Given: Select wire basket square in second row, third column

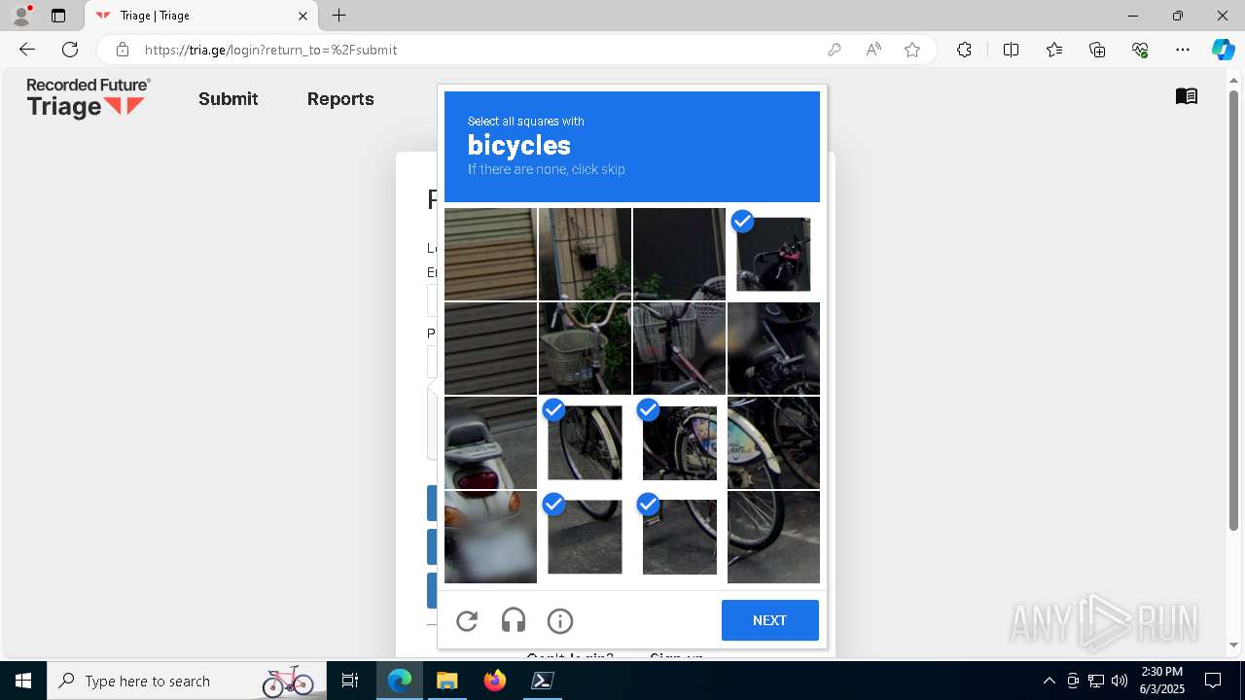Looking at the screenshot, I should (679, 348).
